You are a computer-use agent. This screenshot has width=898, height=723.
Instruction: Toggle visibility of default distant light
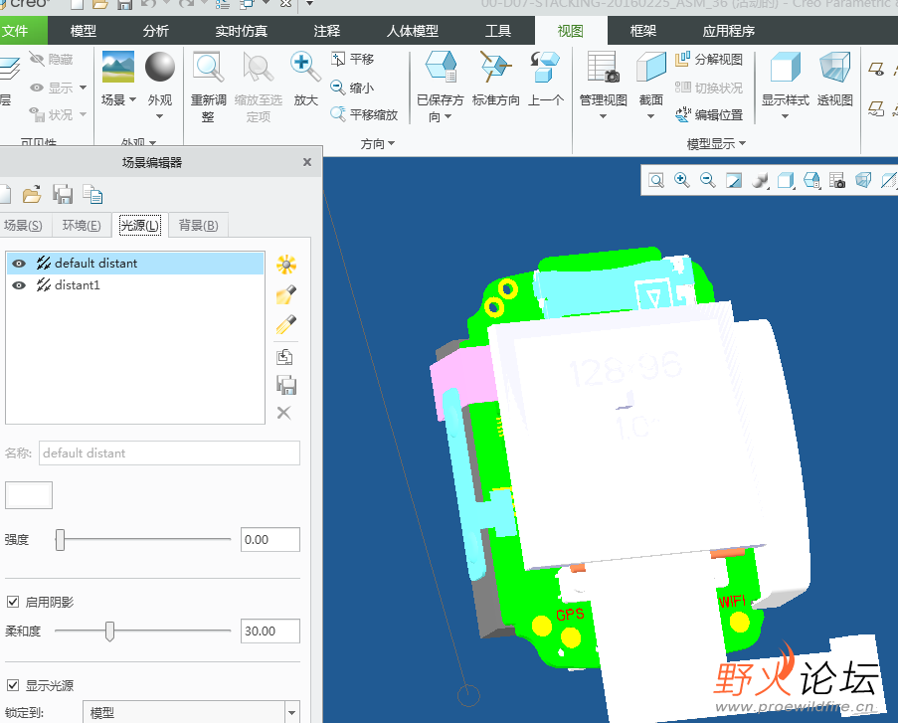point(19,264)
